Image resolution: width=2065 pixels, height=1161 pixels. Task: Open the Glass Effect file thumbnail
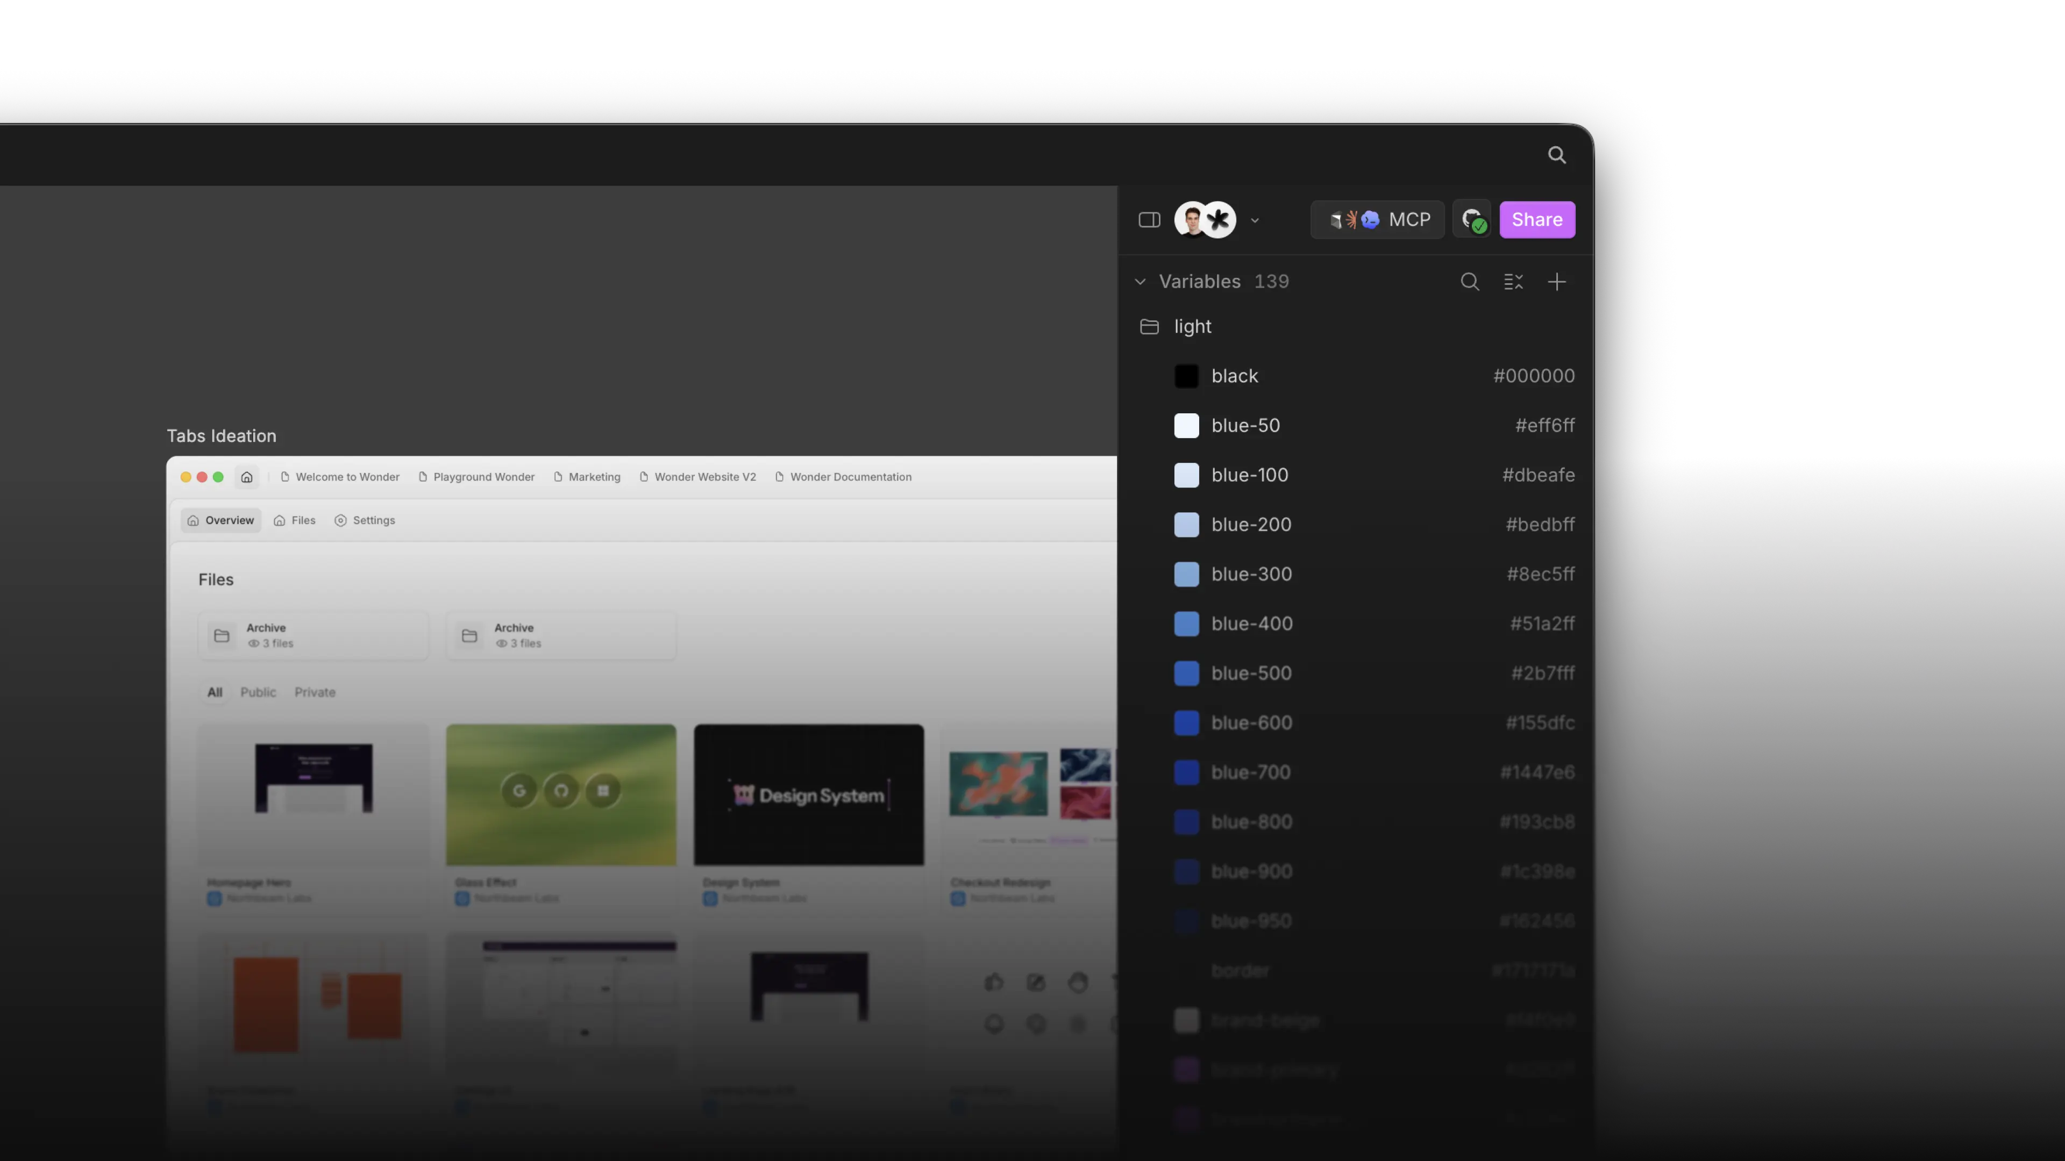(561, 795)
